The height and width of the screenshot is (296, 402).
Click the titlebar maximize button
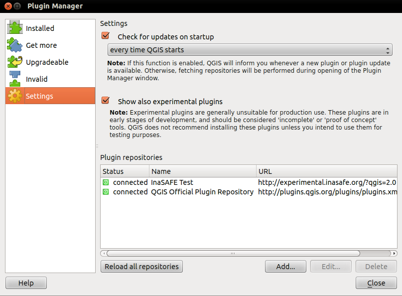17,6
